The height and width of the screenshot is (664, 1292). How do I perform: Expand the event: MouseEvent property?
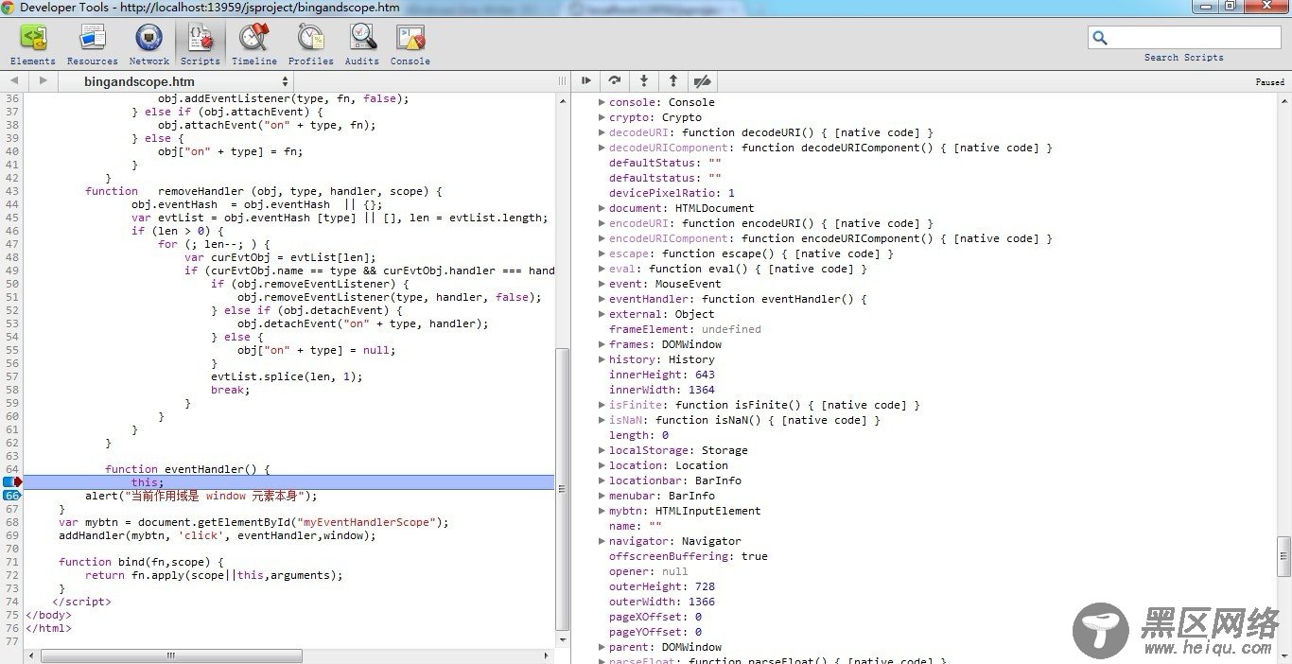coord(602,284)
